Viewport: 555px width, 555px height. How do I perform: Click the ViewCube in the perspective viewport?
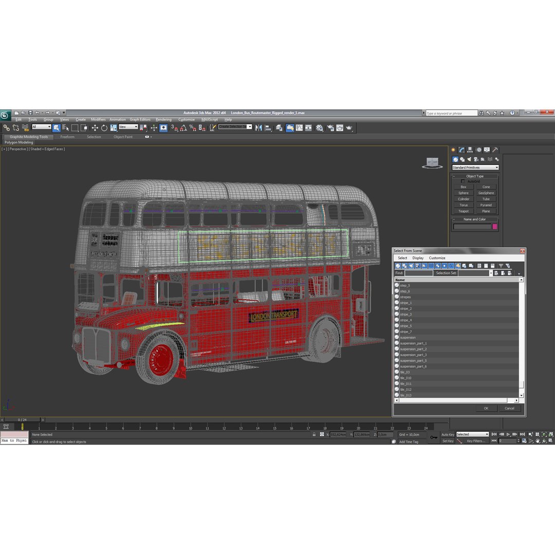pos(432,163)
